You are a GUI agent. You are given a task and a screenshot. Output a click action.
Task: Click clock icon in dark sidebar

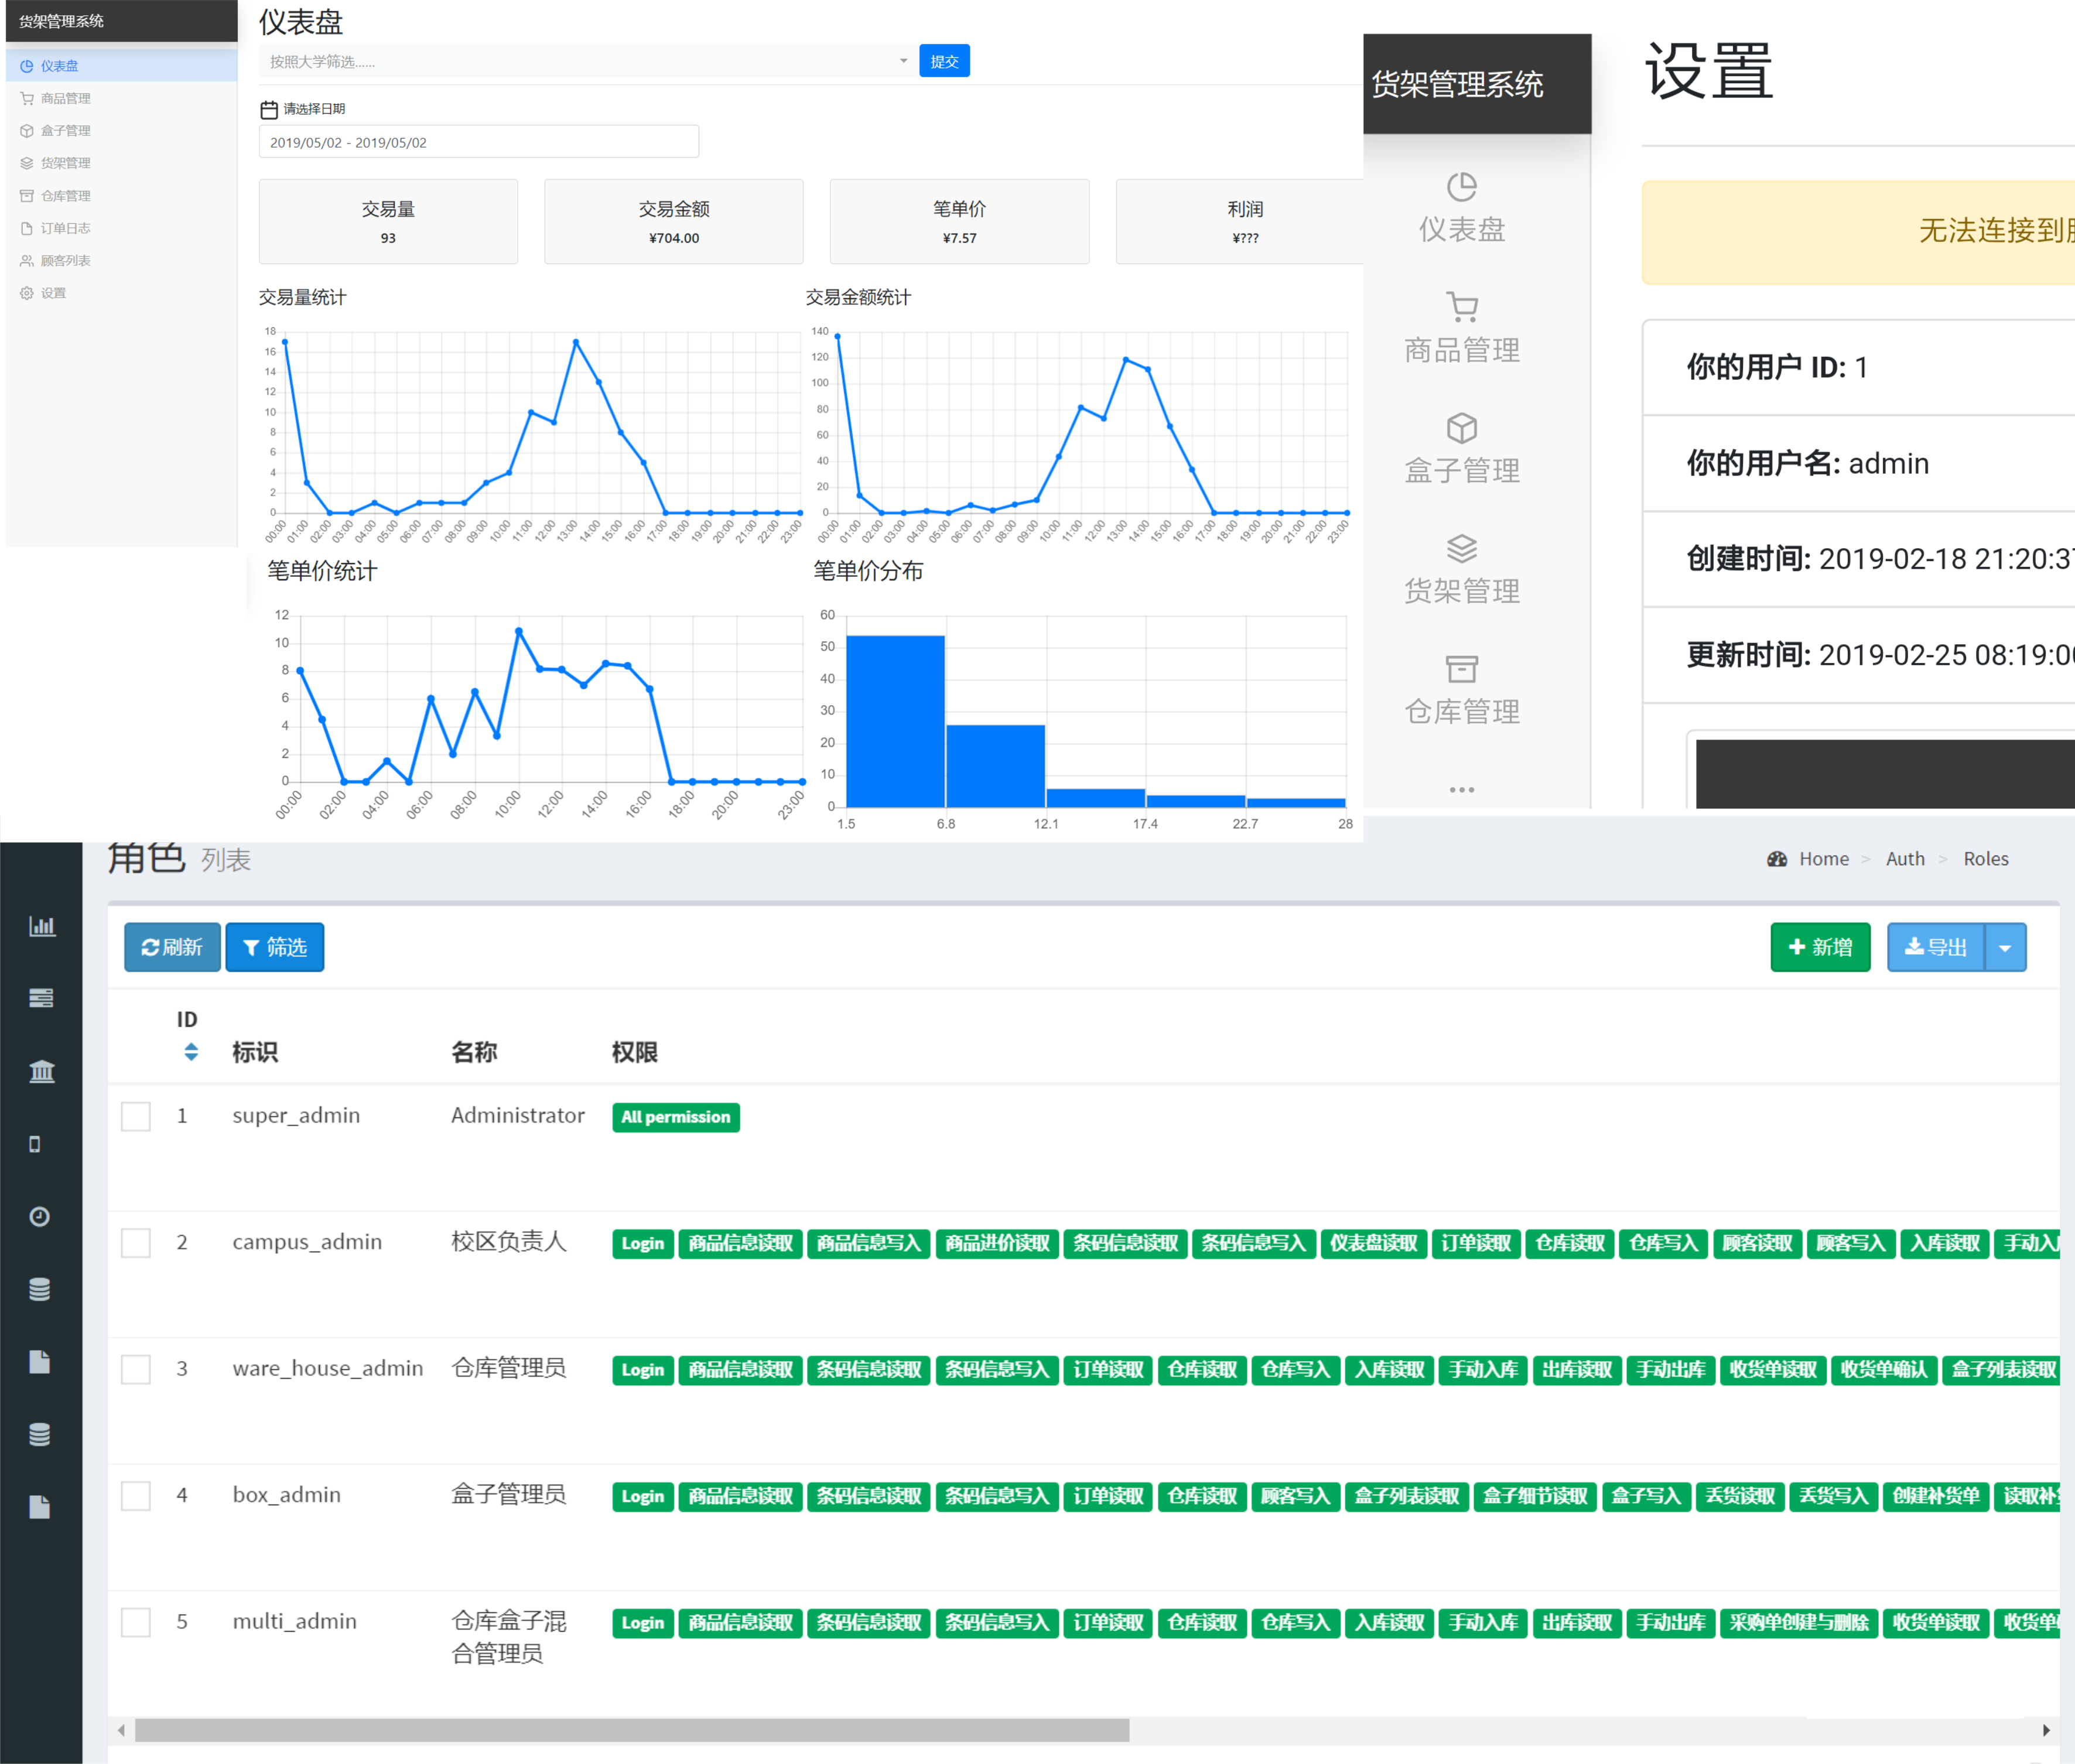click(40, 1217)
